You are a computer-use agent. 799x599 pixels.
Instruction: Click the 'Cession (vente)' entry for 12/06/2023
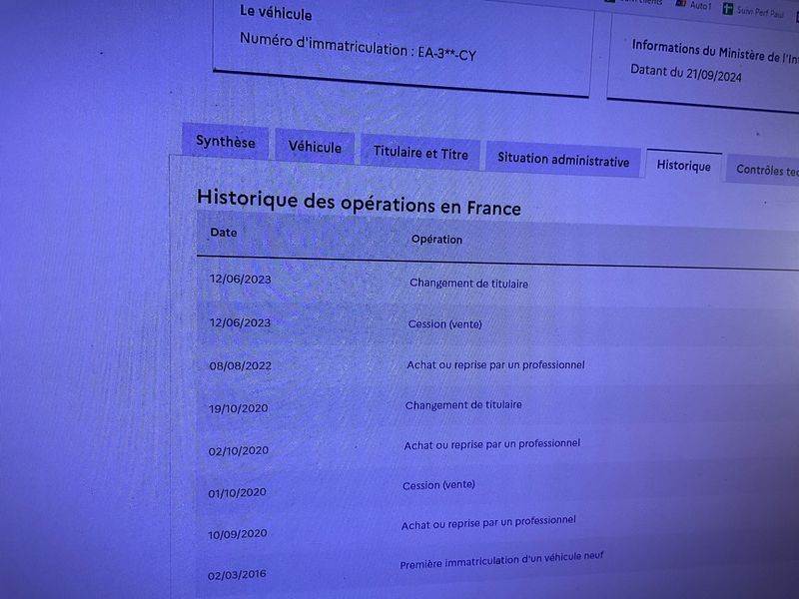pyautogui.click(x=444, y=323)
